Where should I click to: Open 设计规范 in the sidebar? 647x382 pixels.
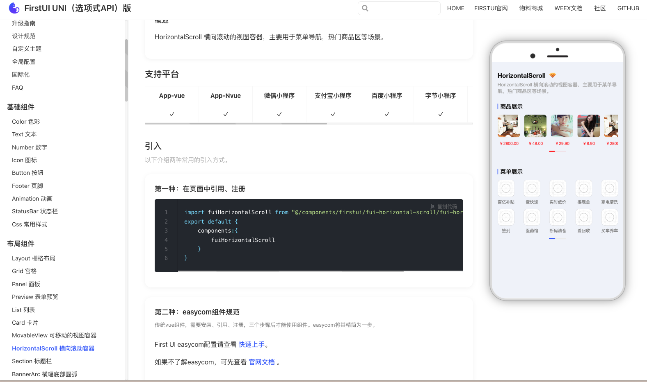[x=24, y=36]
